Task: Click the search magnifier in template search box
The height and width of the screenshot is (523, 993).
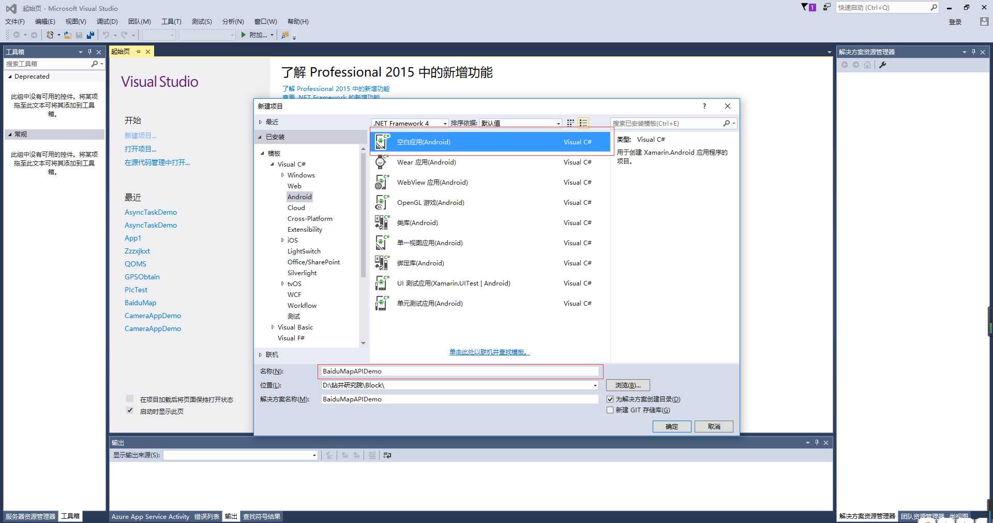Action: (727, 123)
